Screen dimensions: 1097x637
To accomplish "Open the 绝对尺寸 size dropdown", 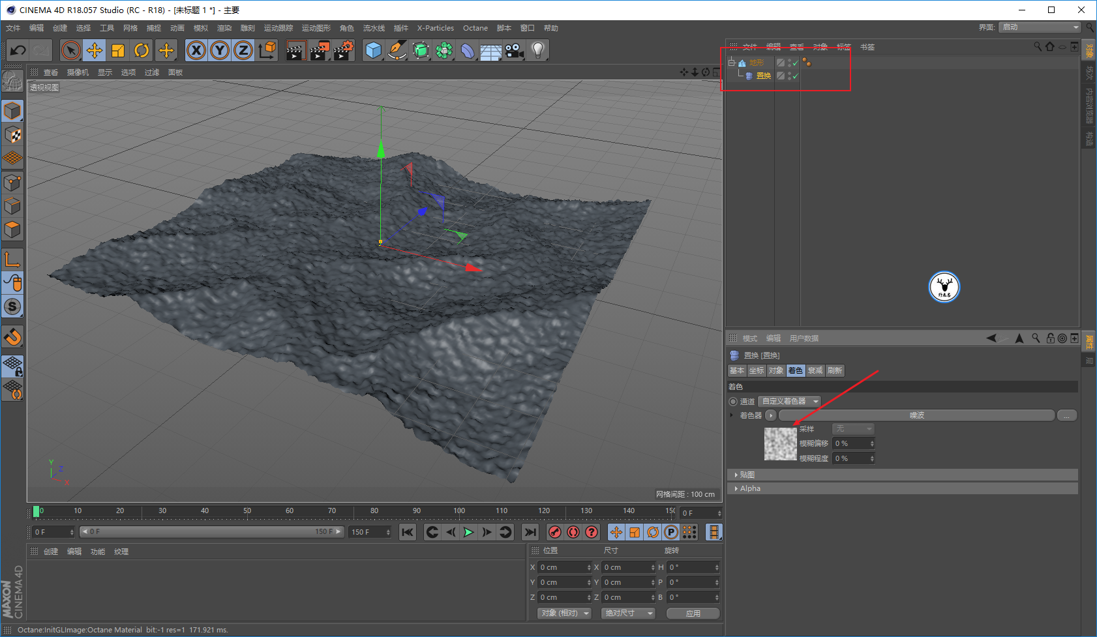I will (x=628, y=614).
